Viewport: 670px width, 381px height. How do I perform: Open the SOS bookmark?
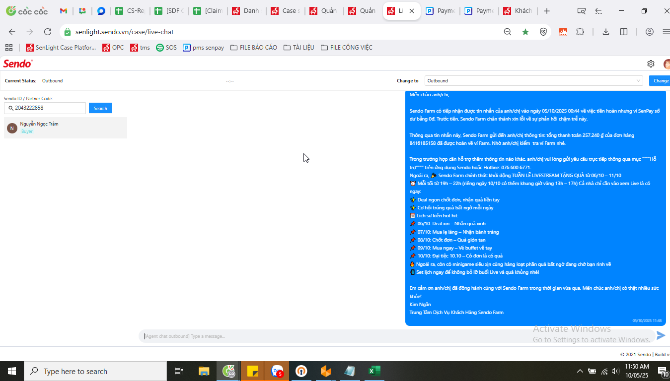click(166, 48)
